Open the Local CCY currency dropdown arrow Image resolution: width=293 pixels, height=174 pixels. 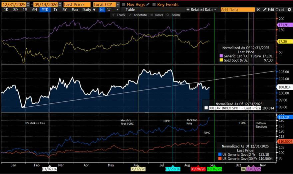click(118, 4)
